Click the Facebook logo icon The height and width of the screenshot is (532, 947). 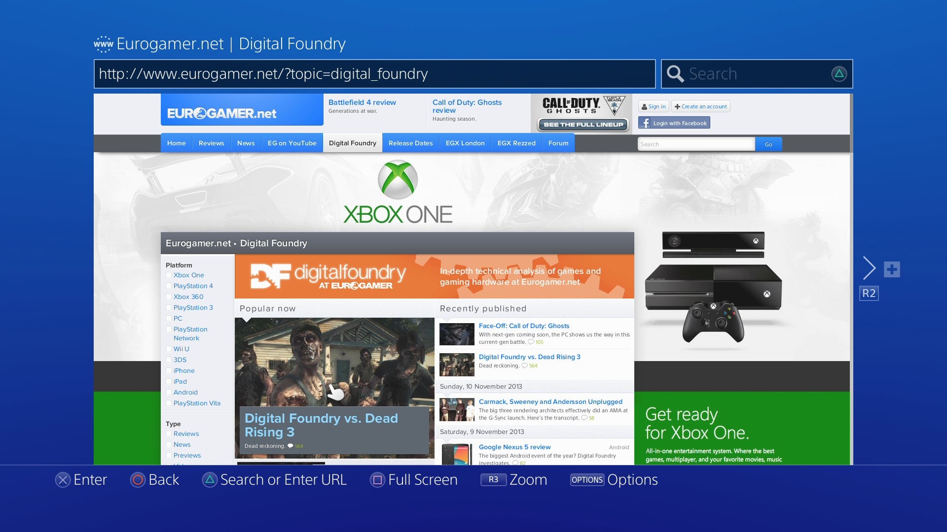645,123
